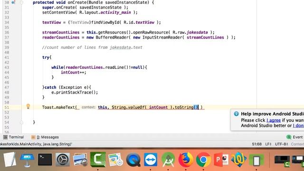This screenshot has height=171, width=304.
Task: Click '}catch (Exception e){' line
Action: [66, 87]
